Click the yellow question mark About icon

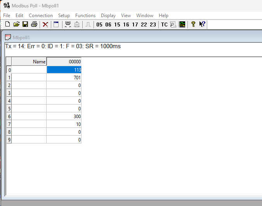point(193,24)
